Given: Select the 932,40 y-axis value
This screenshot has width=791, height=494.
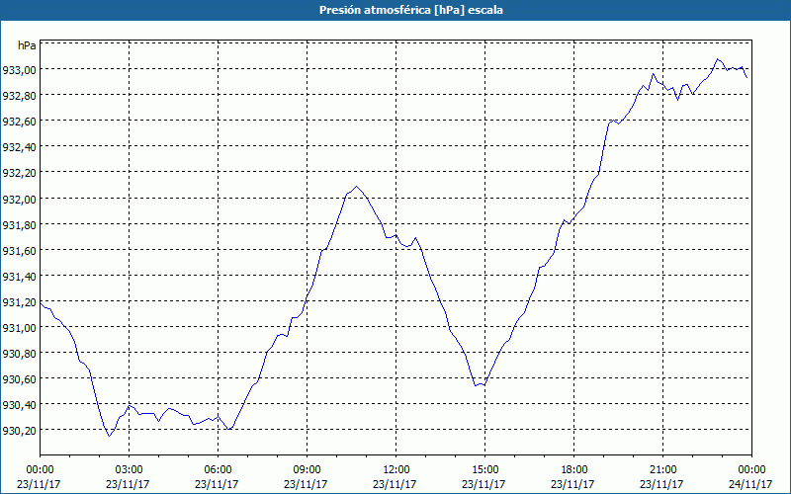Looking at the screenshot, I should point(19,146).
